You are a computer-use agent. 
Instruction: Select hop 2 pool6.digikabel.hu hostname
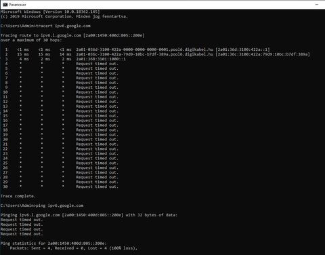pyautogui.click(x=144, y=54)
